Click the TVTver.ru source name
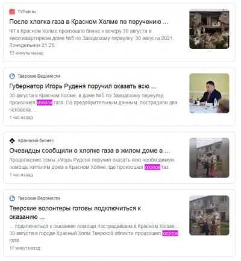 coord(27,11)
